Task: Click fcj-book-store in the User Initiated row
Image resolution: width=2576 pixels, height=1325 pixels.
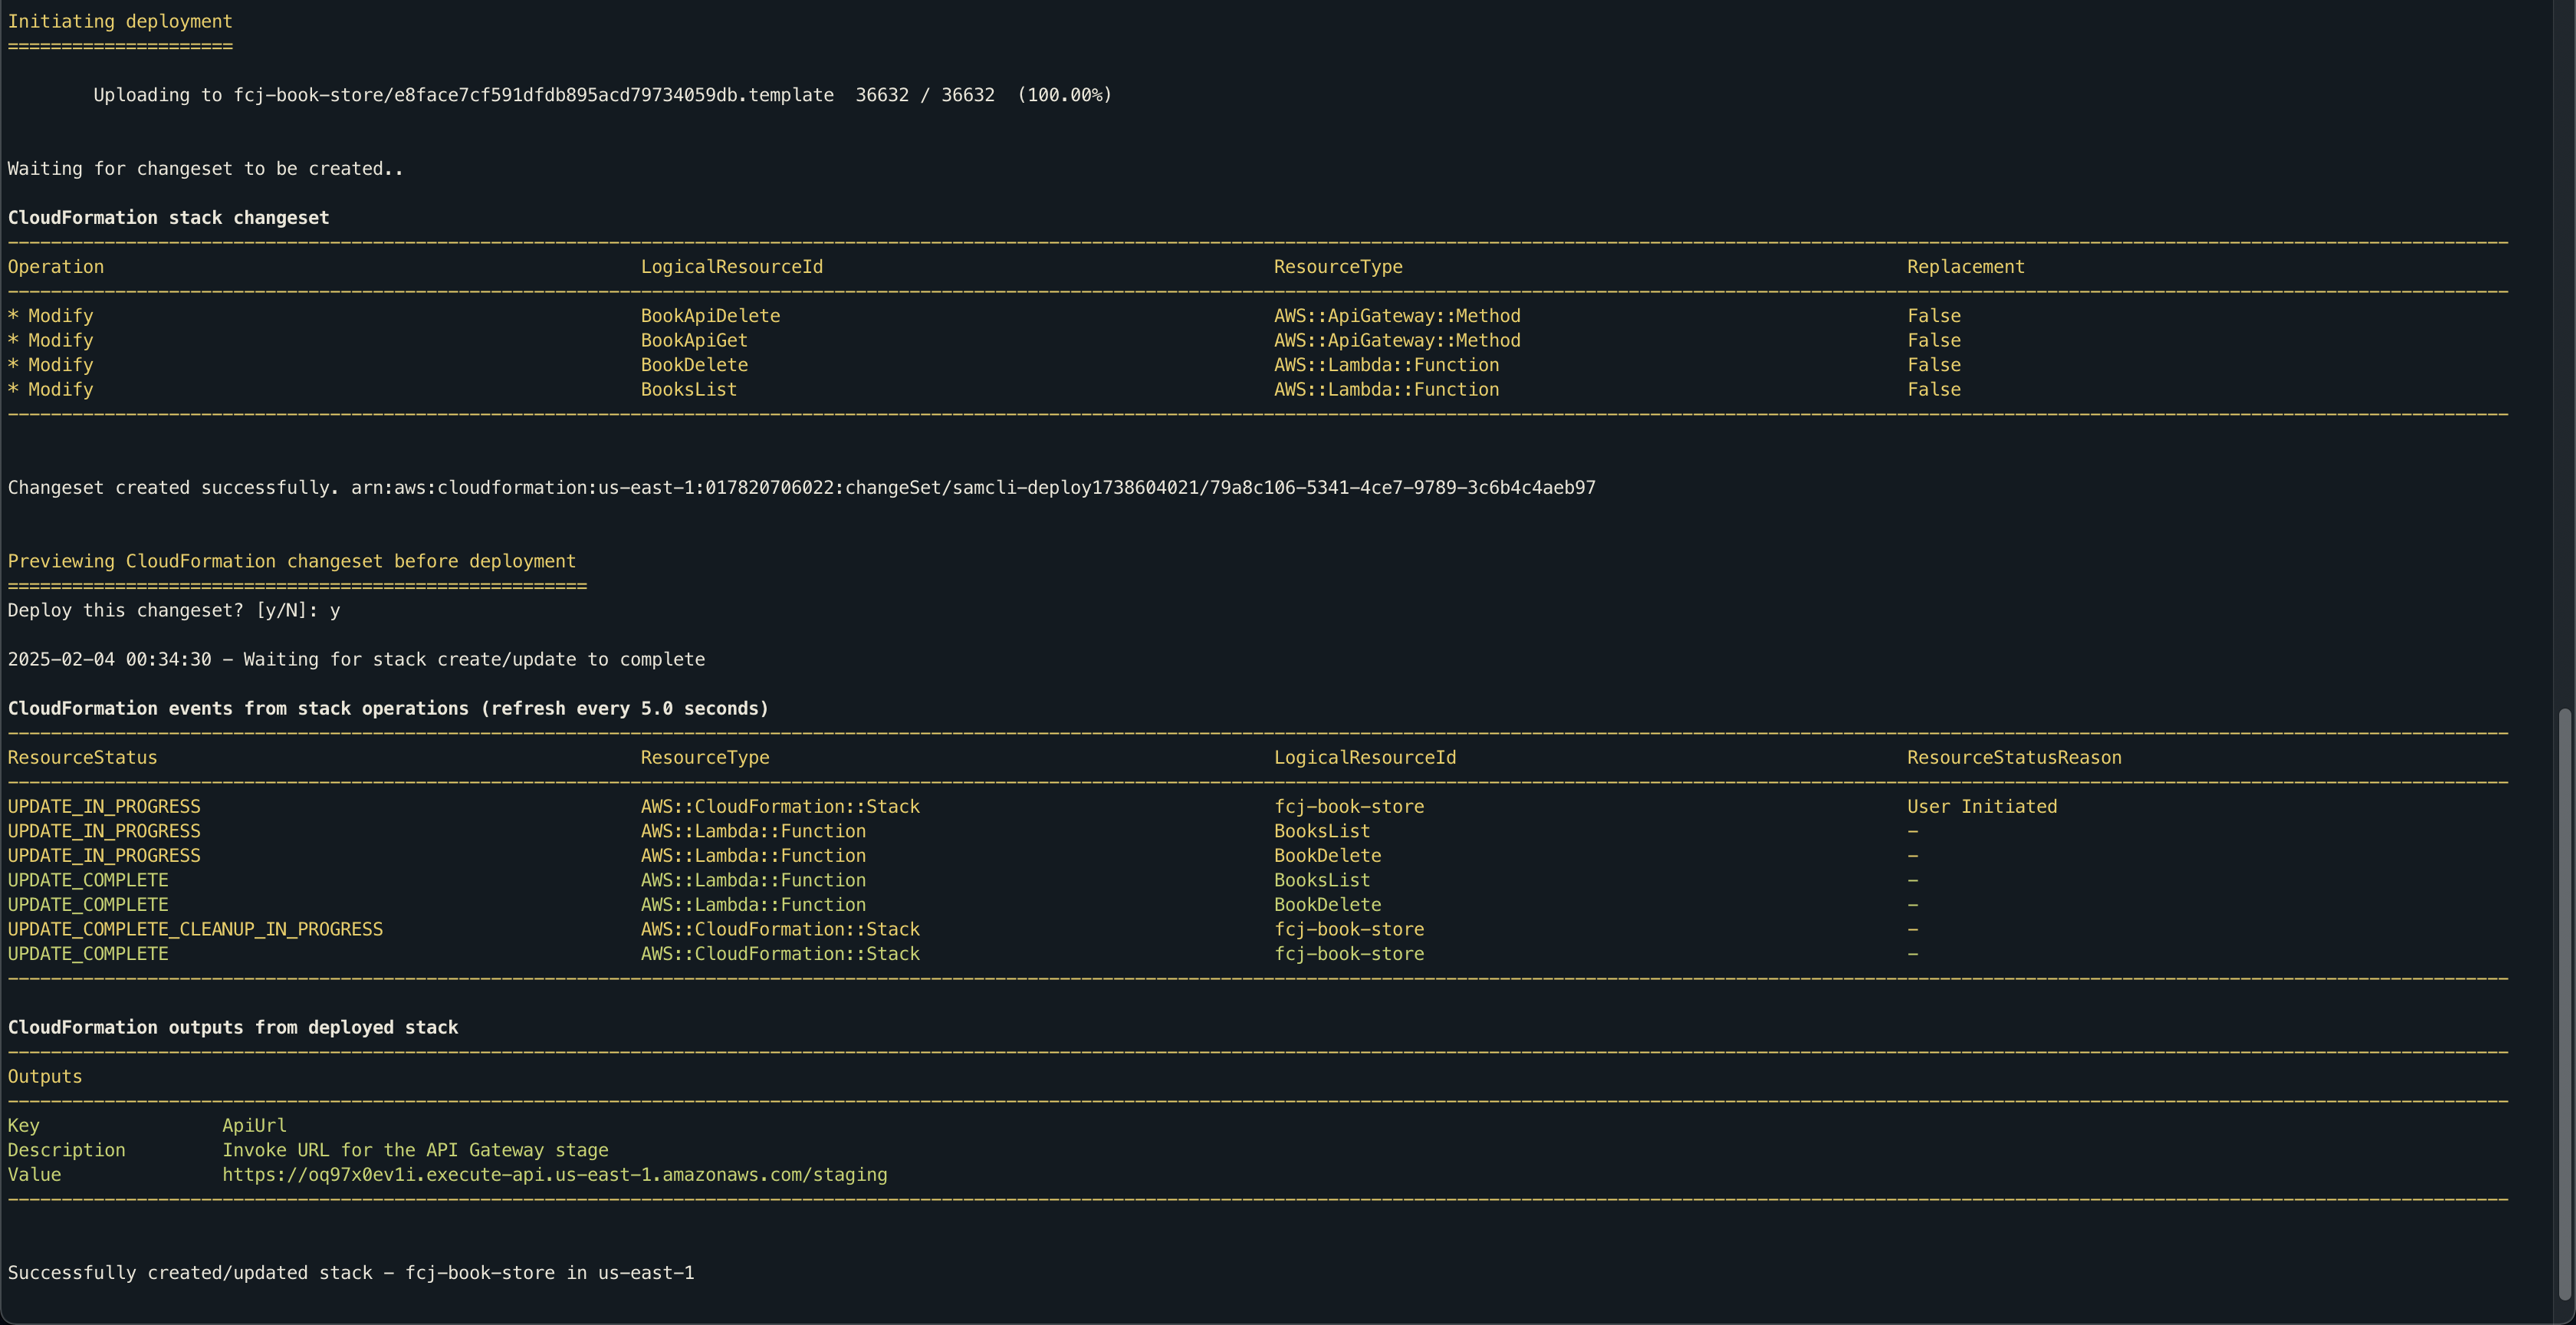Action: (1349, 807)
